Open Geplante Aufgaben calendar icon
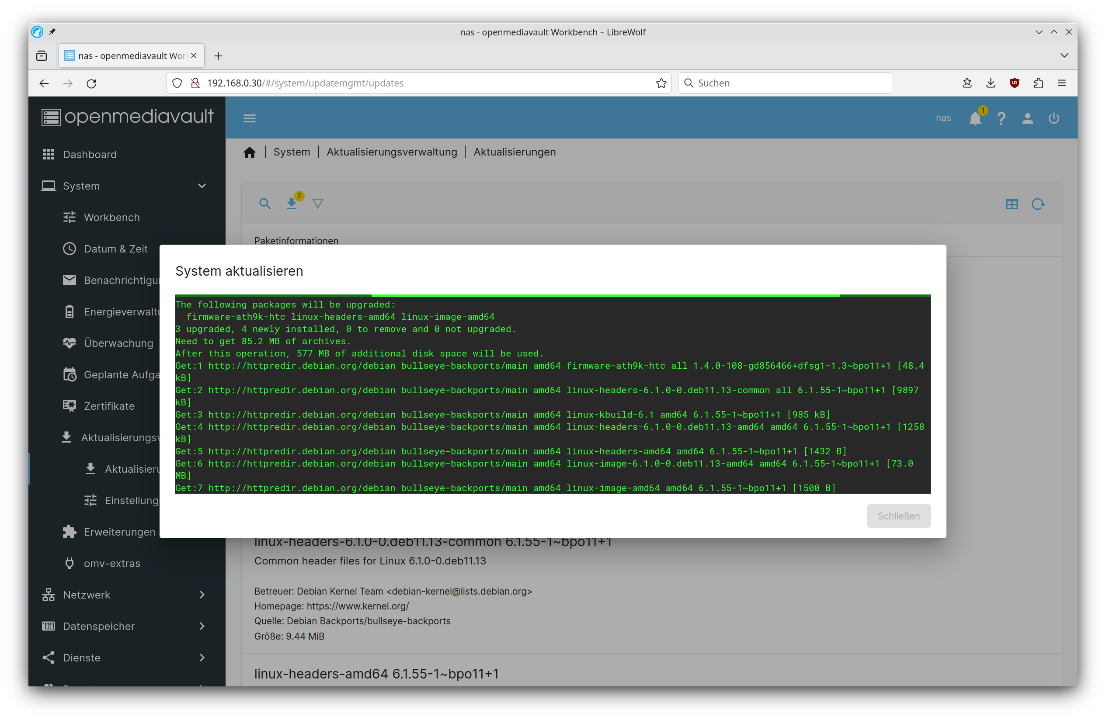This screenshot has width=1106, height=720. 69,374
